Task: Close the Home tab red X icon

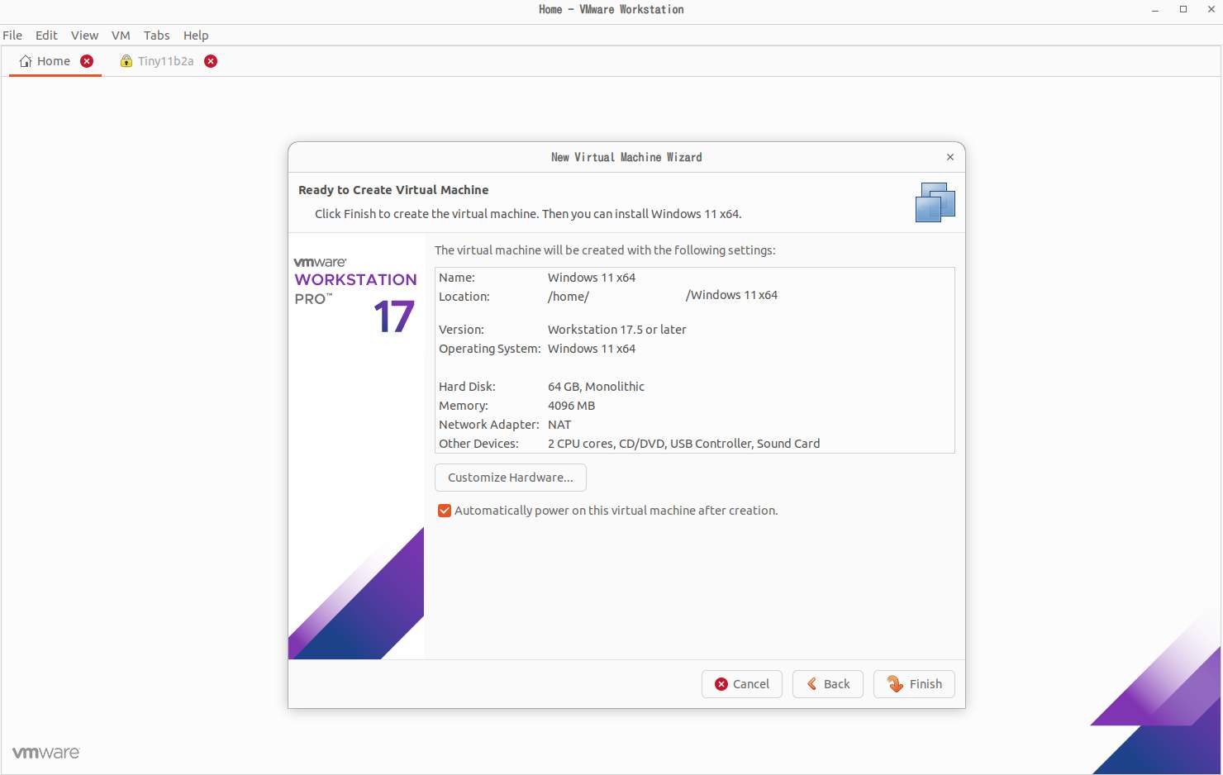Action: click(x=87, y=61)
